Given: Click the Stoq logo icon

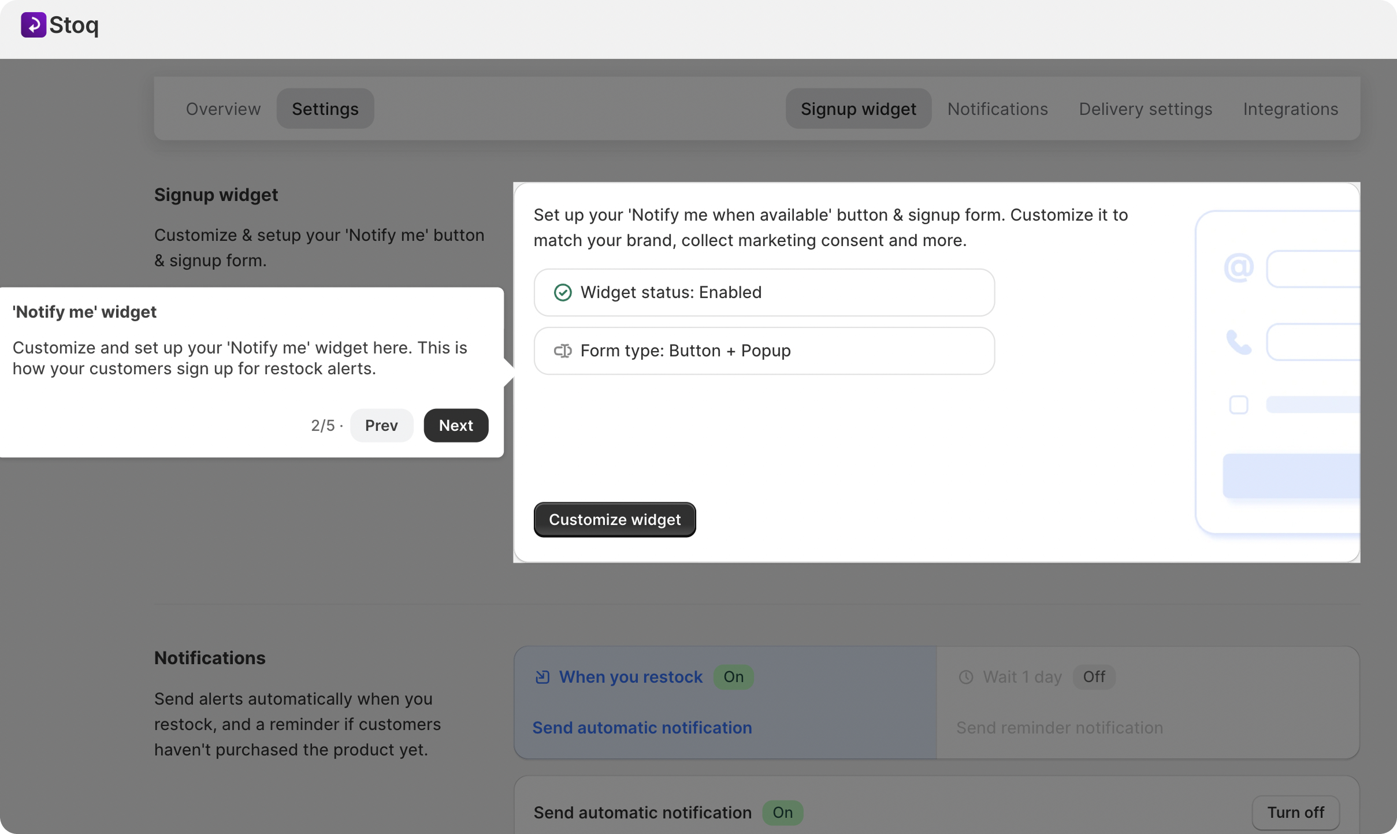Looking at the screenshot, I should click(34, 25).
